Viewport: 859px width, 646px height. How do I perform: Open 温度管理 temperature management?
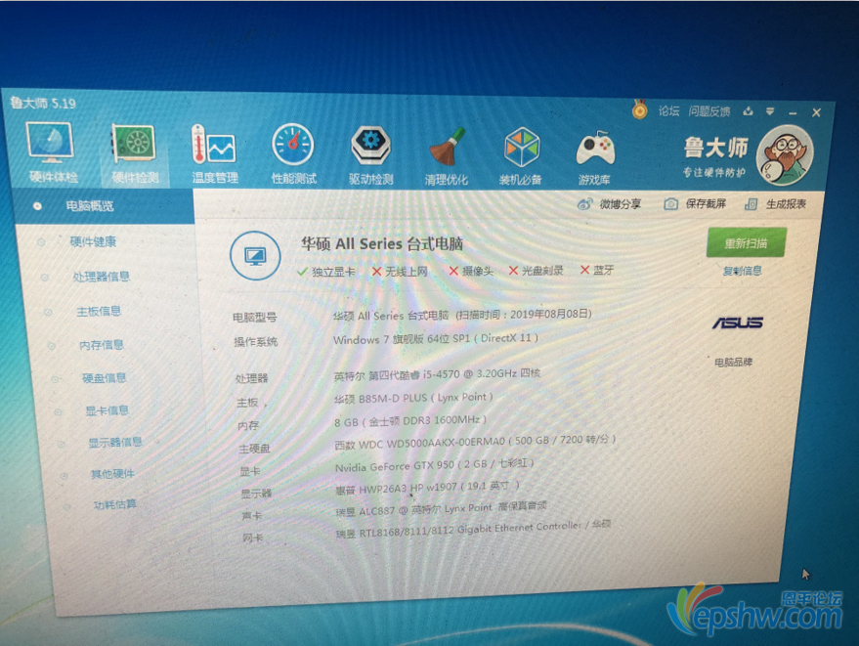coord(215,153)
